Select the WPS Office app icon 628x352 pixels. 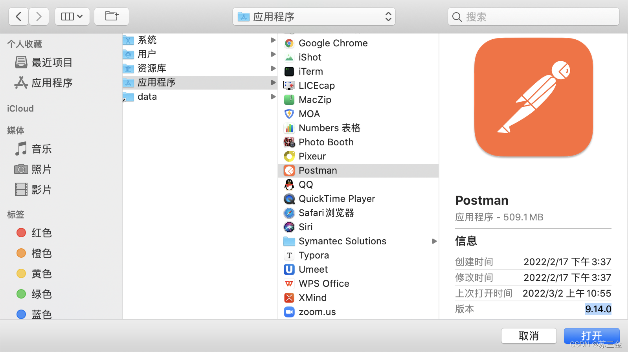point(289,284)
